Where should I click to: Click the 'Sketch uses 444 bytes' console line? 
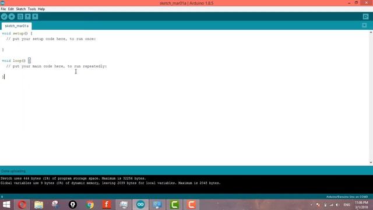pos(73,178)
